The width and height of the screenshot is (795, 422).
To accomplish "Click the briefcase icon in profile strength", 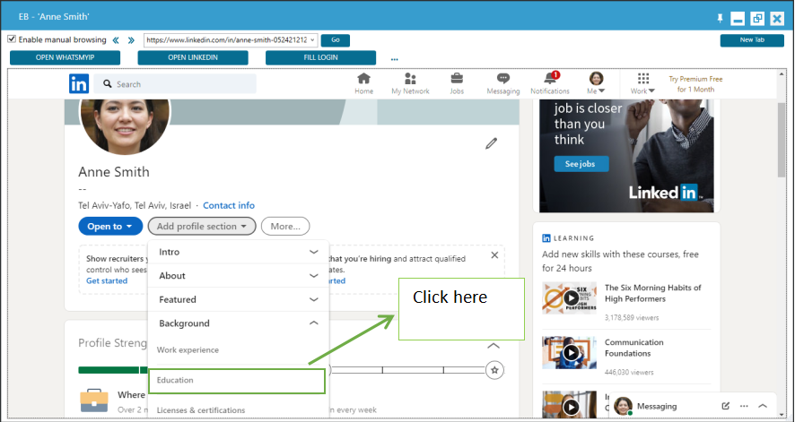I will tap(94, 400).
